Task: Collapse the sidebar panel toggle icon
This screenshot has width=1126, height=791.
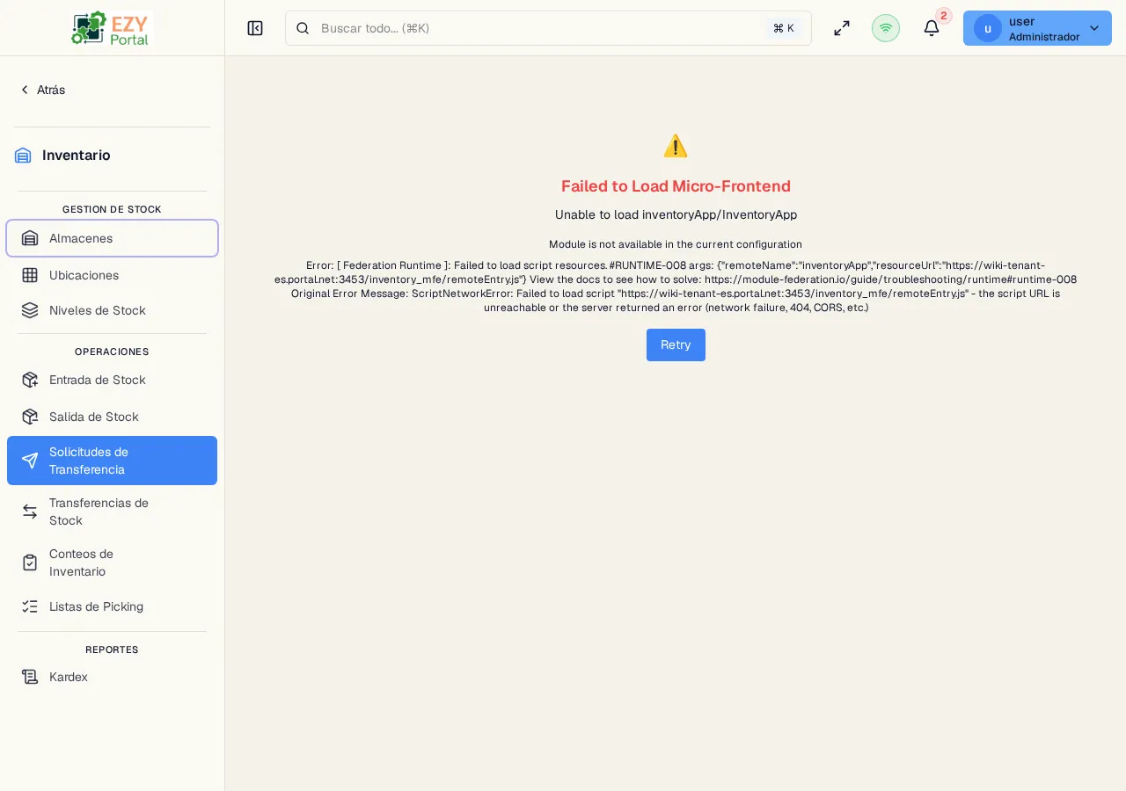Action: pyautogui.click(x=255, y=28)
